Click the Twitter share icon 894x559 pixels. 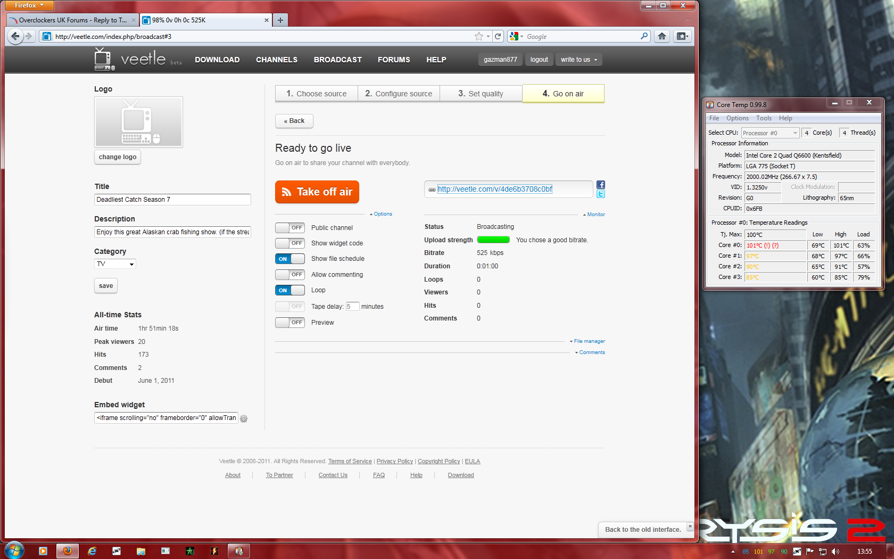point(601,194)
